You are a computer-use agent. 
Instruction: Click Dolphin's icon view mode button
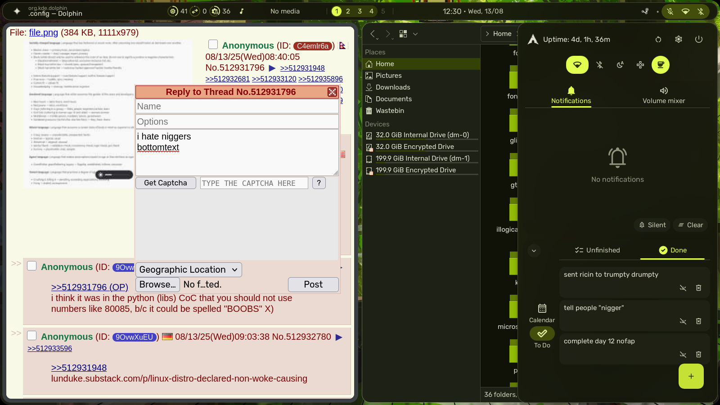[403, 34]
